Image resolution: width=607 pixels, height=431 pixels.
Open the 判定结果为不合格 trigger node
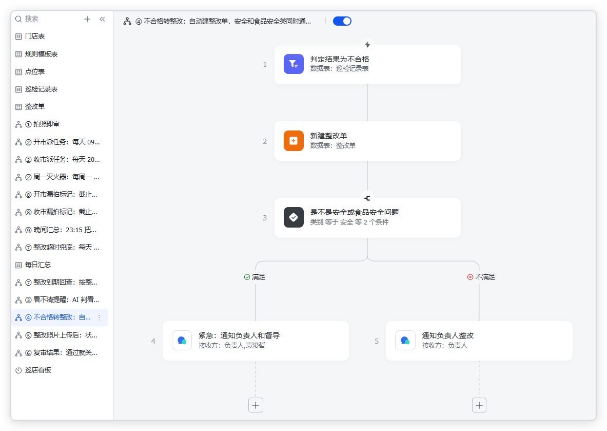367,64
